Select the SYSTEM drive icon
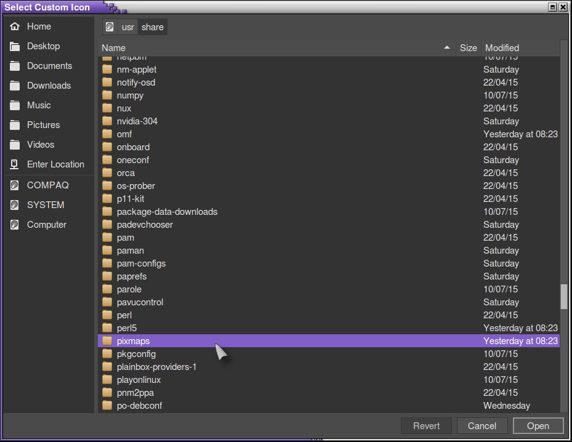Viewport: 572px width, 442px height. pos(15,205)
